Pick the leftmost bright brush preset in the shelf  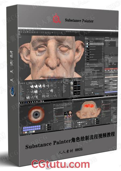[x=32, y=87]
